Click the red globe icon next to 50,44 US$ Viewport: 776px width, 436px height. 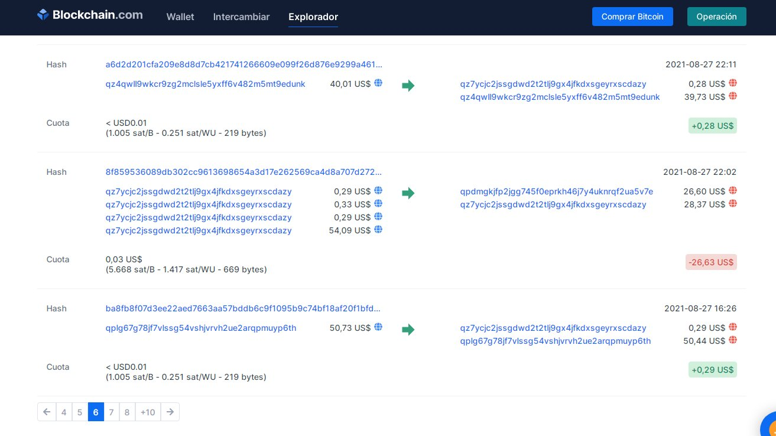[x=733, y=340]
